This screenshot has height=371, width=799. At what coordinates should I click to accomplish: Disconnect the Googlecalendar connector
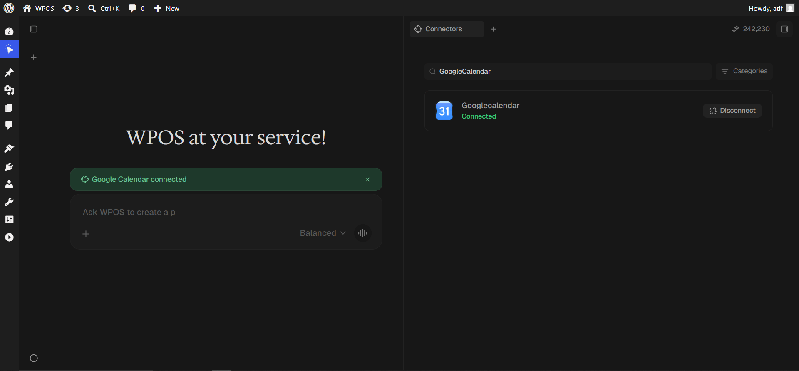click(x=732, y=111)
